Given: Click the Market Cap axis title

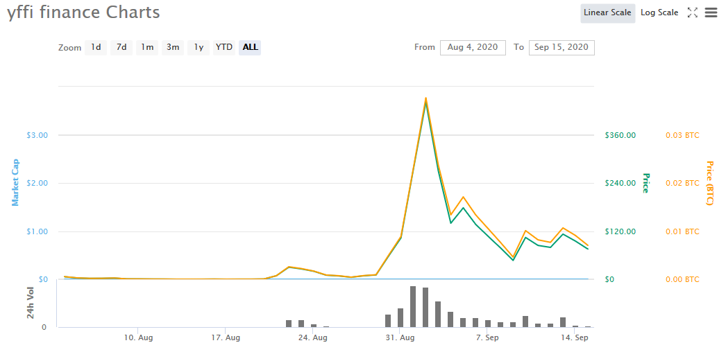Looking at the screenshot, I should 15,182.
